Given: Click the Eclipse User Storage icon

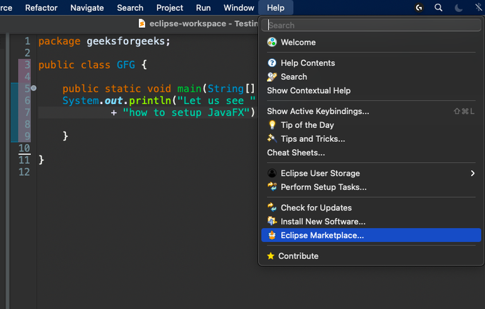Looking at the screenshot, I should pyautogui.click(x=272, y=173).
